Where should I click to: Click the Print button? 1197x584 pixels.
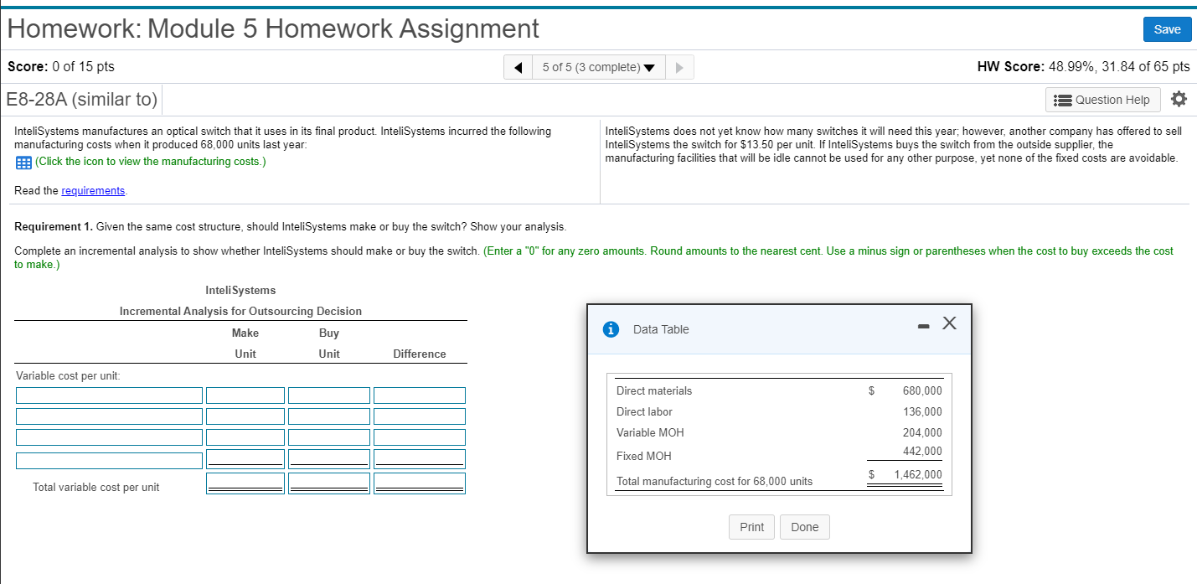751,527
